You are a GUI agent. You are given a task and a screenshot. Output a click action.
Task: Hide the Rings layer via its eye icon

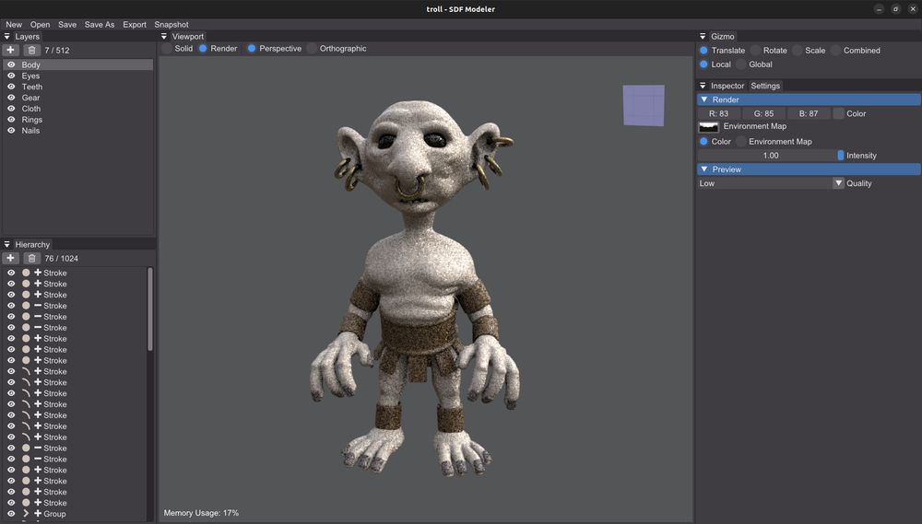click(11, 119)
